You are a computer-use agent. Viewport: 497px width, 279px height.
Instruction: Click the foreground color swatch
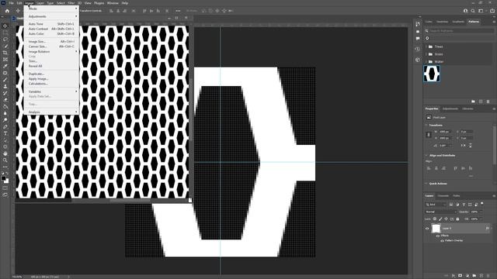pos(3,178)
